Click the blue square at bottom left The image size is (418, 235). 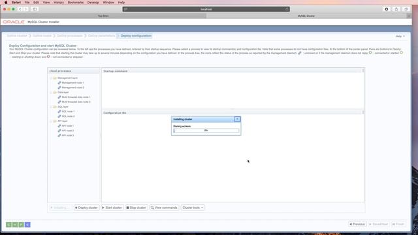[x=27, y=225]
